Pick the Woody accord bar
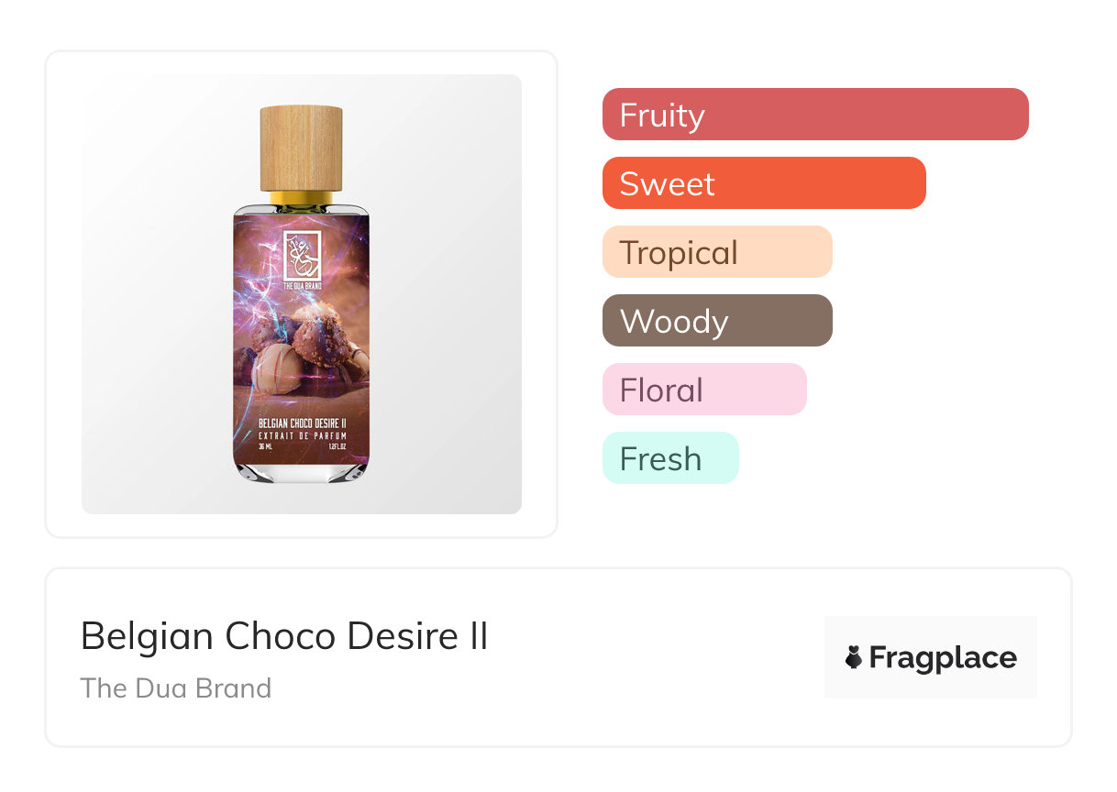This screenshot has width=1117, height=792. tap(716, 321)
